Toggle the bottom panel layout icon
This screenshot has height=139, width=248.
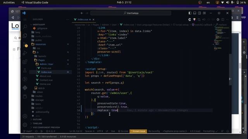[x=195, y=13]
